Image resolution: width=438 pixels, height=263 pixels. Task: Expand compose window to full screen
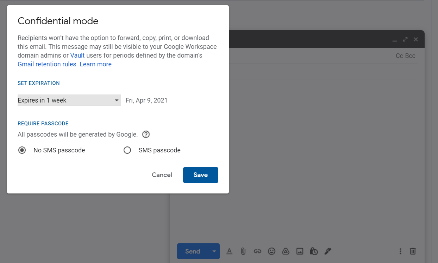click(405, 39)
